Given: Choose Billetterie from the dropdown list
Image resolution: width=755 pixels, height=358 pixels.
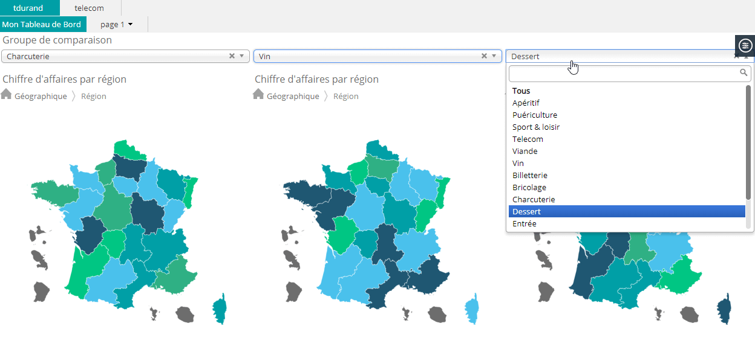Looking at the screenshot, I should [x=627, y=176].
